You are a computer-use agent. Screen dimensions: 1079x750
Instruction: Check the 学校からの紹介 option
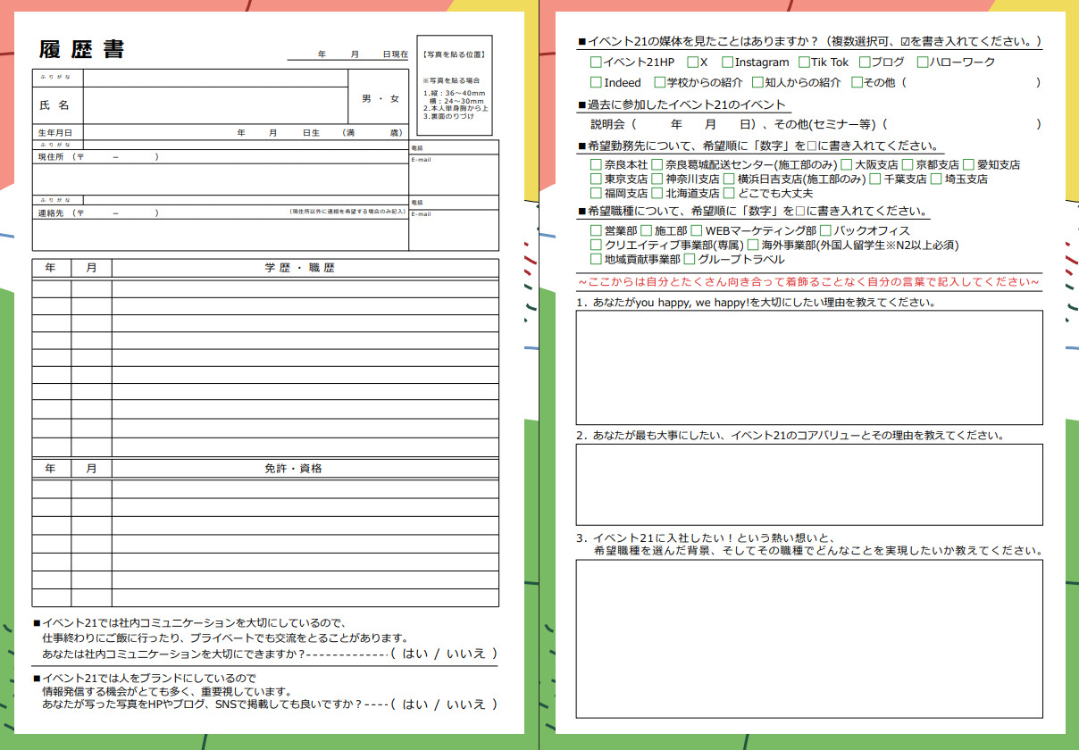pyautogui.click(x=660, y=83)
